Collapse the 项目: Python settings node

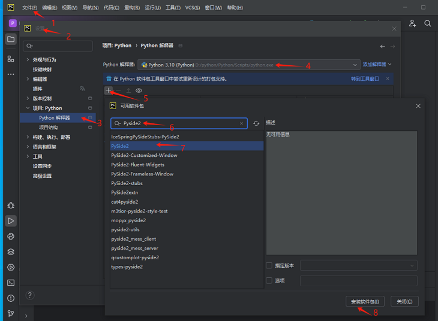(x=28, y=108)
